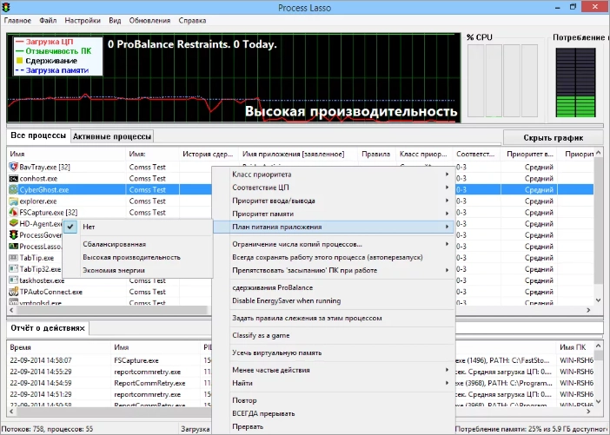Image resolution: width=610 pixels, height=435 pixels.
Task: Click the 'Загрузка ЦП' legend entry
Action: pyautogui.click(x=44, y=42)
